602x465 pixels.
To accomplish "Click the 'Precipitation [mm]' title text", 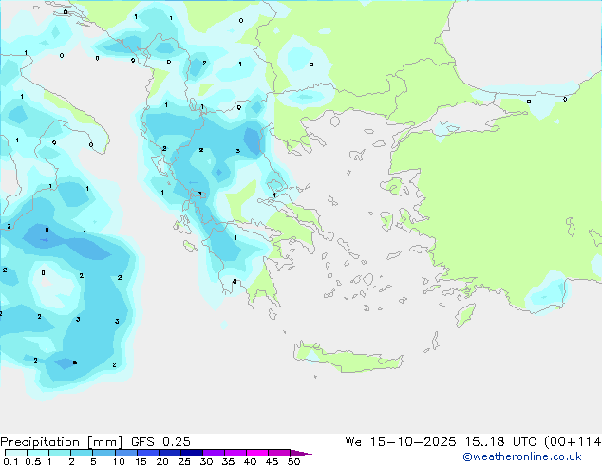I will pos(62,442).
